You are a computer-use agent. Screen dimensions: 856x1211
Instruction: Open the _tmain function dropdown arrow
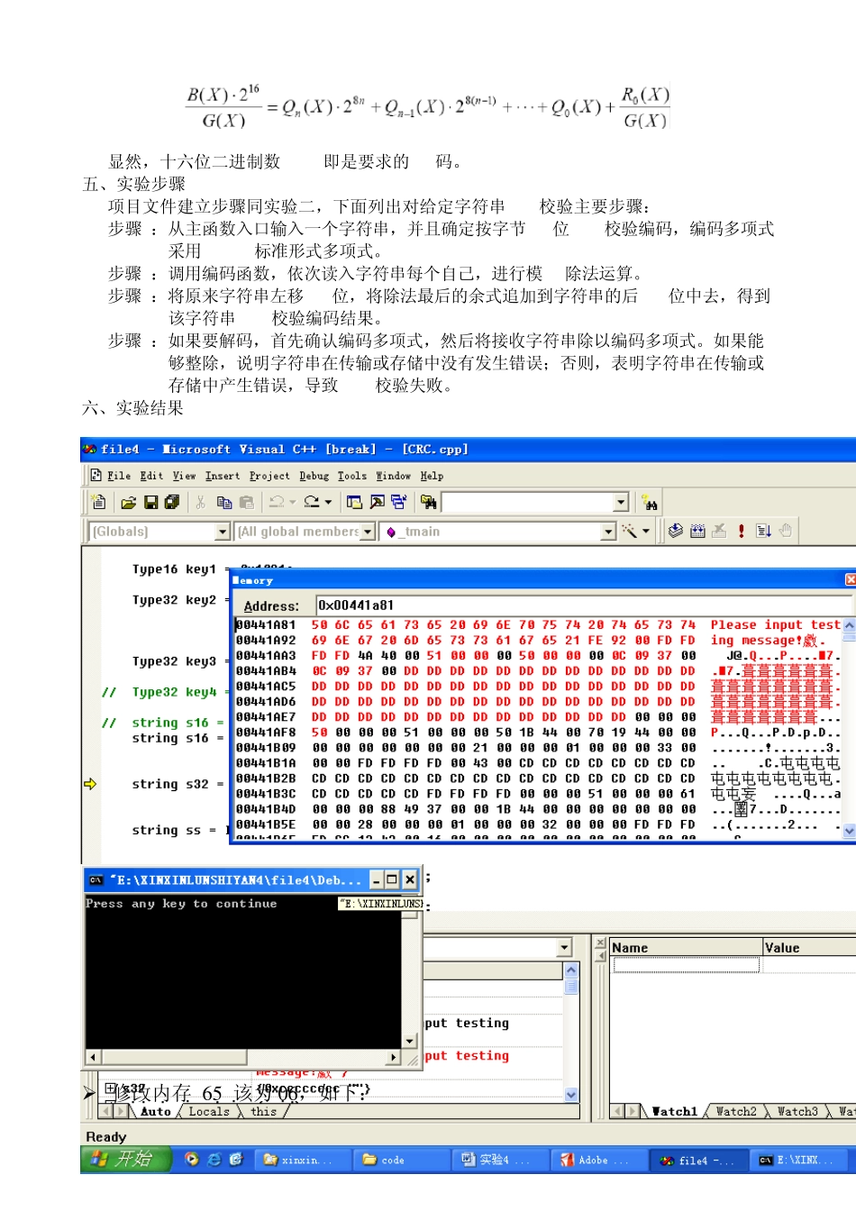[x=609, y=532]
